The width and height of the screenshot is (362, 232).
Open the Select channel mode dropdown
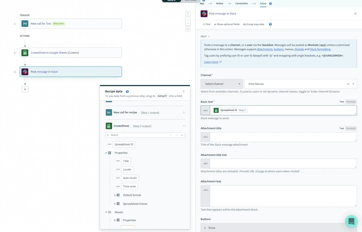222,84
